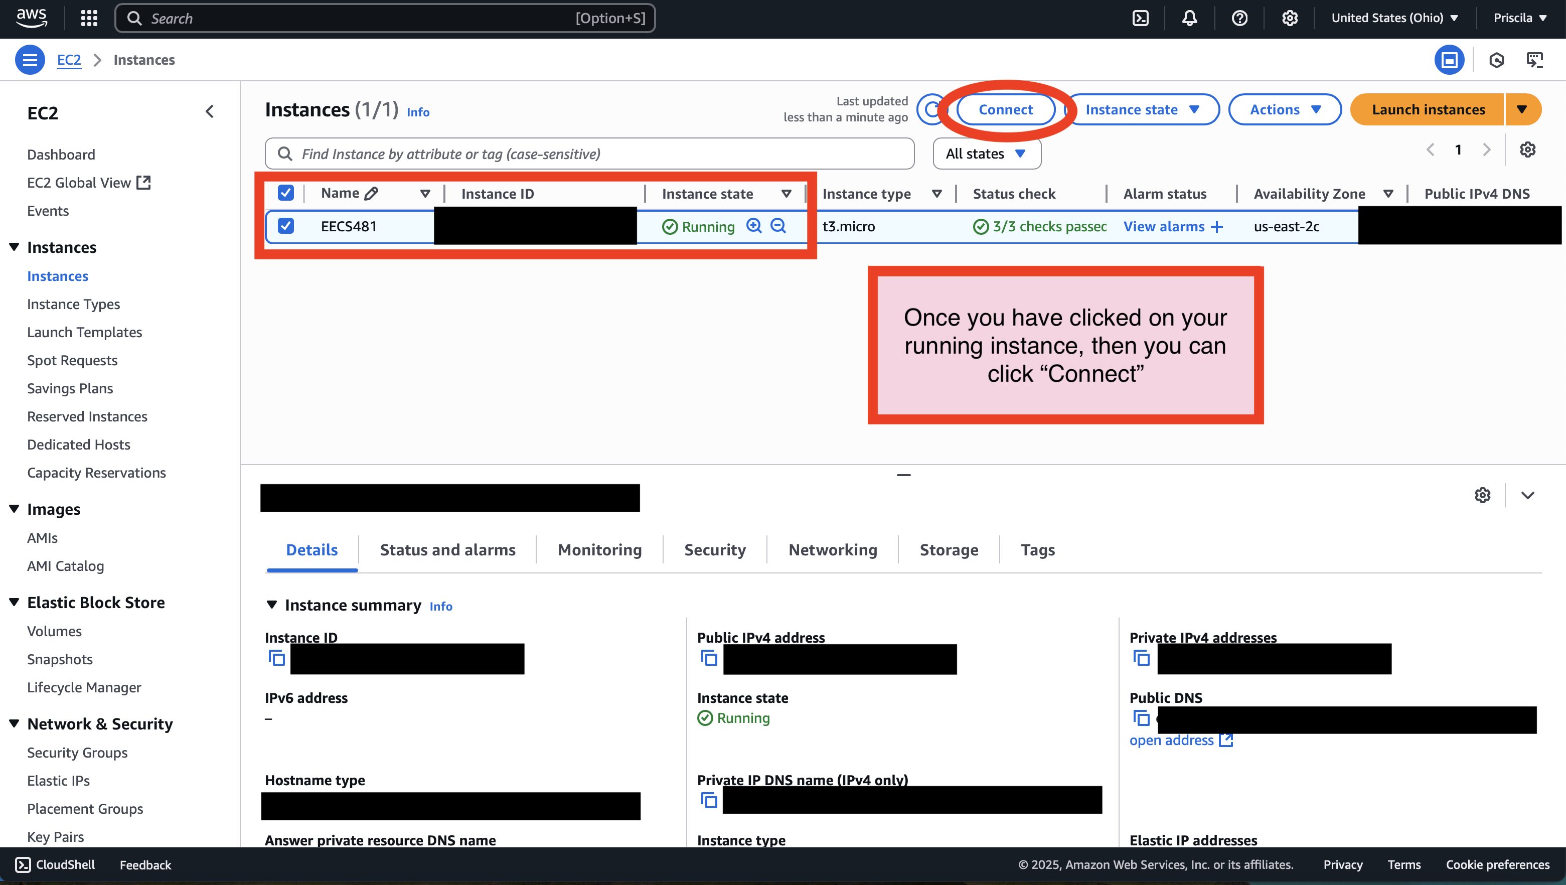The image size is (1566, 885).
Task: Copy the Public IPv4 address
Action: (709, 659)
